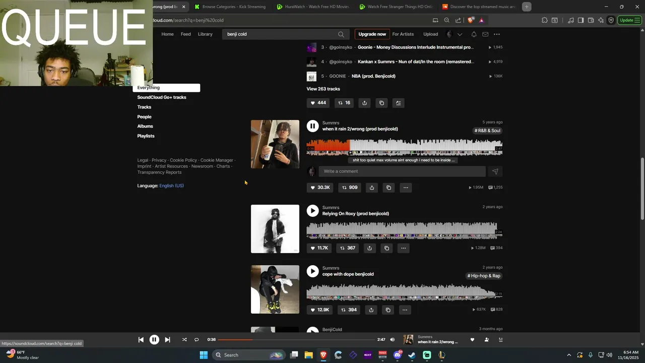Share when it rain 2/wrong track
Viewport: 645px width, 363px height.
372,188
